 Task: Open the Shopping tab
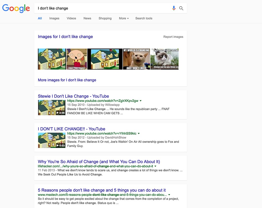[105, 18]
